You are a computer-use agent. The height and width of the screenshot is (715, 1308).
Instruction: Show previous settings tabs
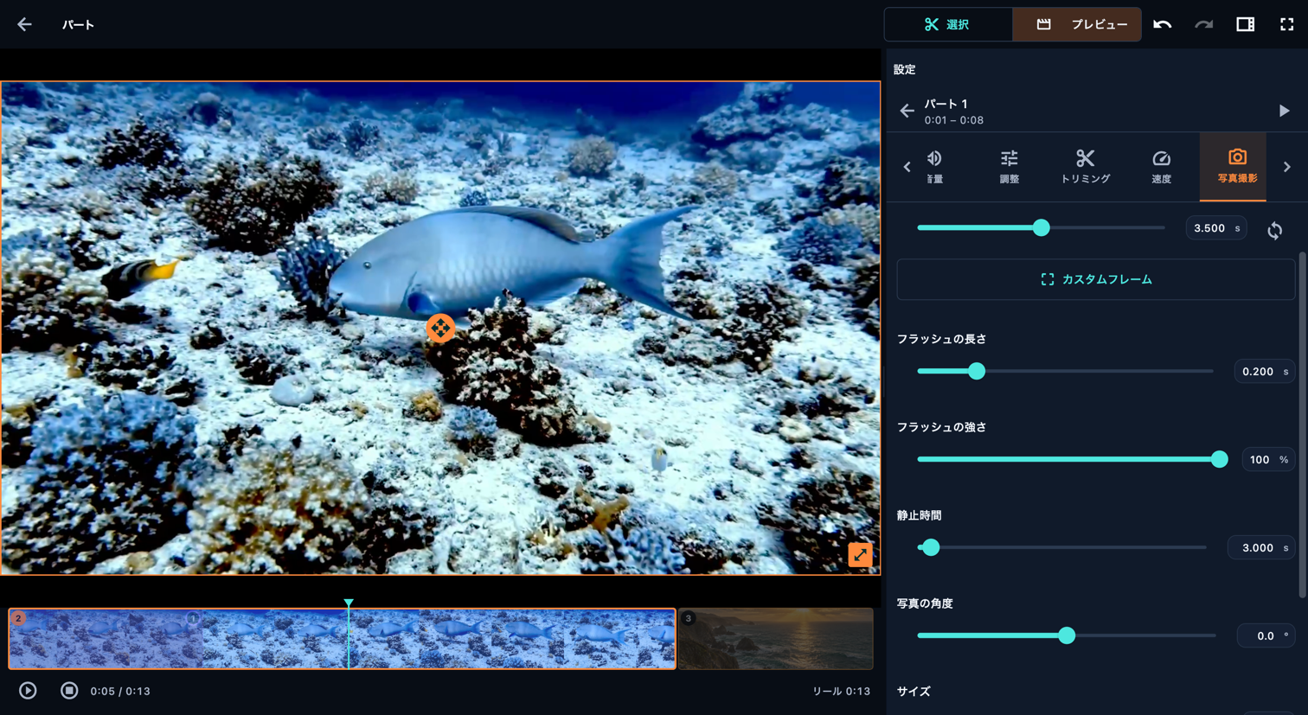[907, 167]
